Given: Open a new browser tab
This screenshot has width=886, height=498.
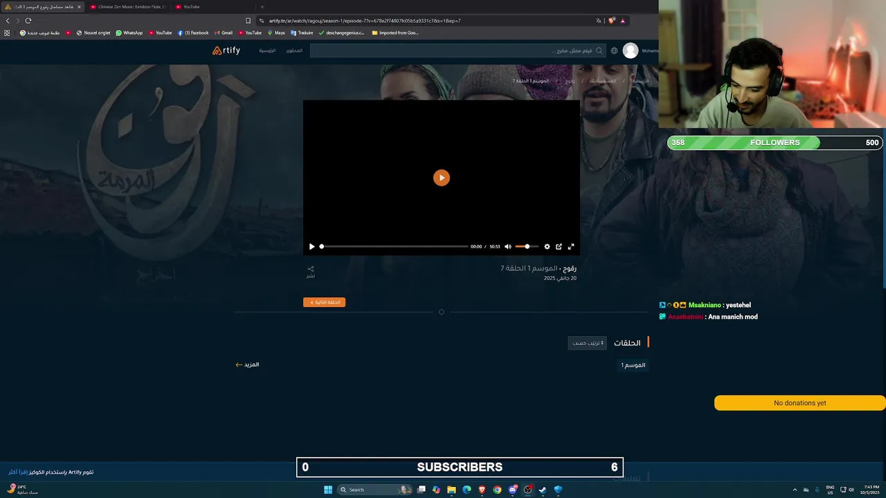Looking at the screenshot, I should coord(262,7).
